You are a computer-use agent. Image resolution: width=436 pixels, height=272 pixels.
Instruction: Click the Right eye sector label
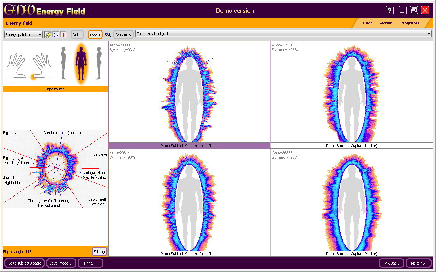(11, 133)
